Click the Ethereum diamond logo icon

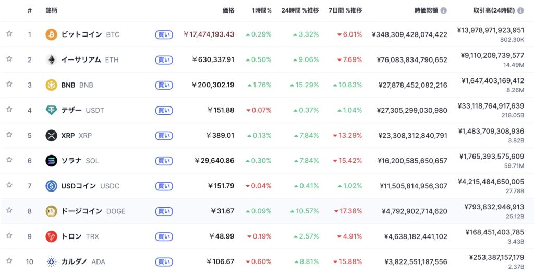(51, 59)
